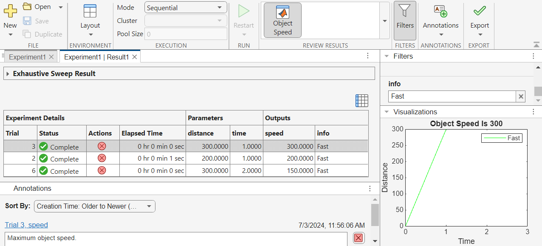Collapse the Visualizations panel section
This screenshot has height=246, width=542.
click(387, 112)
